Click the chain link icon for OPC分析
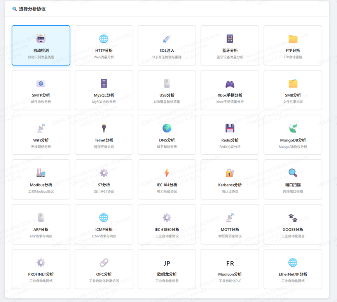The width and height of the screenshot is (337, 302). tap(104, 262)
